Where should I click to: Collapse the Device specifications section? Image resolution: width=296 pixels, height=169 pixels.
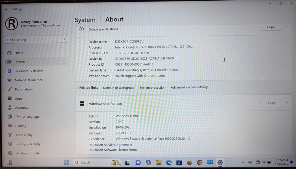click(x=286, y=27)
